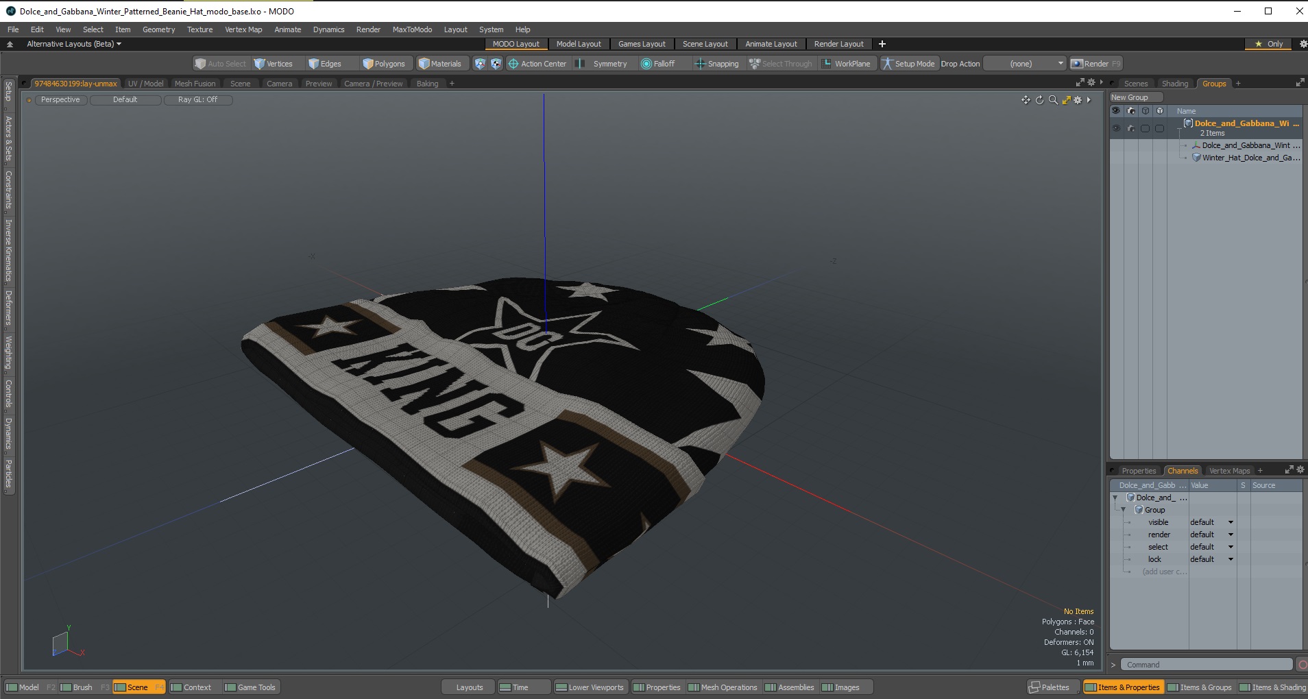Click the Palettes icon in the bottom bar
Screen dimensions: 1308x699
pos(1034,687)
